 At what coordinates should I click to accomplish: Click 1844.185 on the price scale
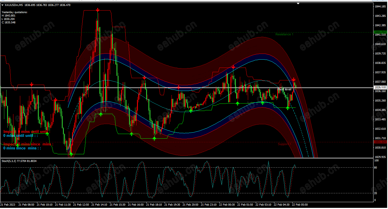pyautogui.click(x=381, y=7)
